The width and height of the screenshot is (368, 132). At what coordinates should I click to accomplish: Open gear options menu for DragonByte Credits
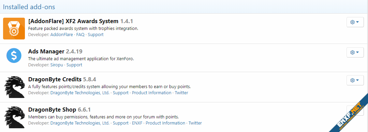(x=355, y=80)
